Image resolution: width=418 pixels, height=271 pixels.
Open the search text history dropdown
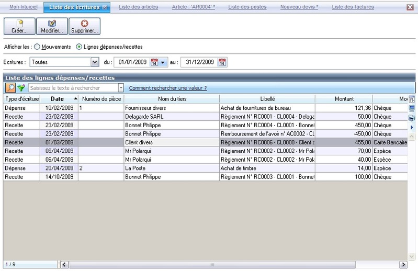click(x=121, y=88)
